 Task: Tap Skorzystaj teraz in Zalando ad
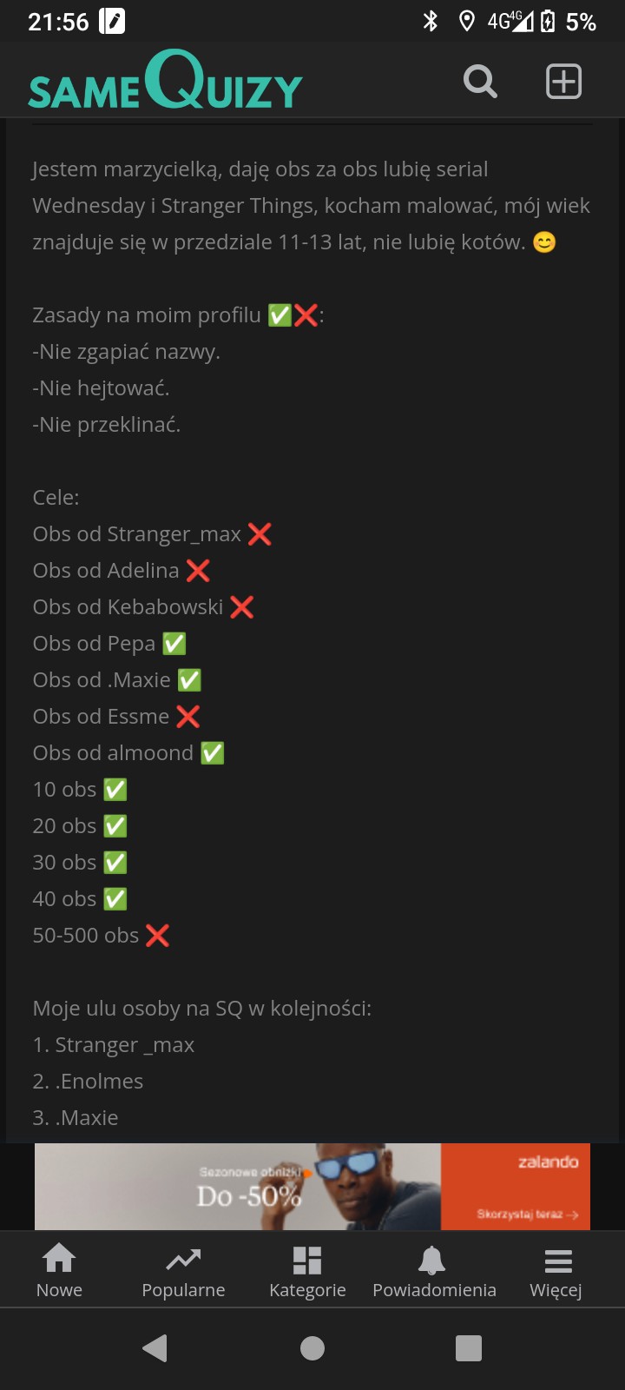[527, 1214]
